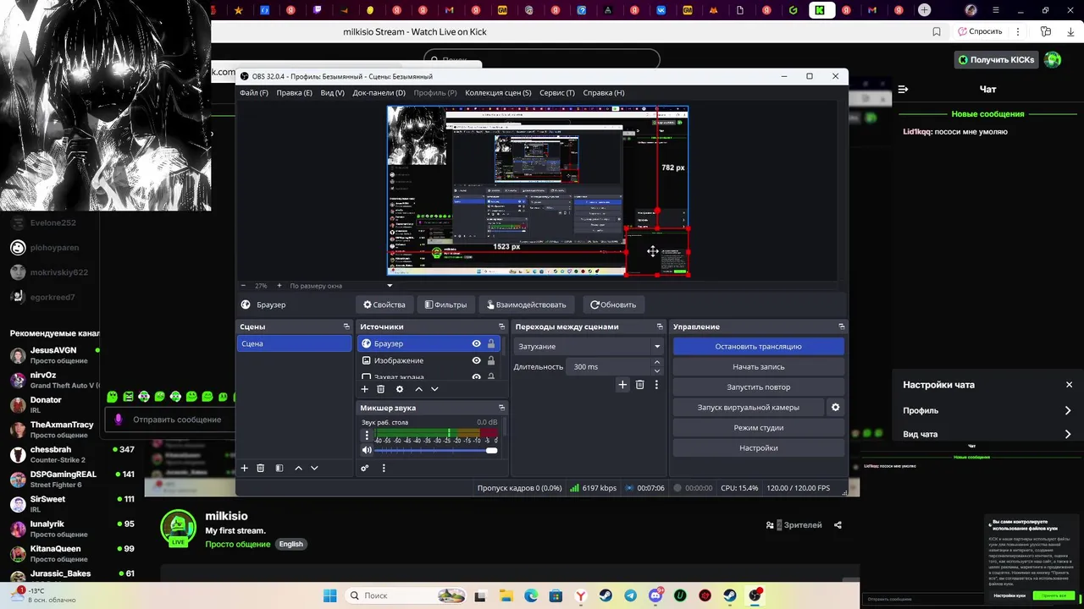This screenshot has width=1084, height=609.
Task: Open Вид чата settings submenu
Action: coord(987,434)
